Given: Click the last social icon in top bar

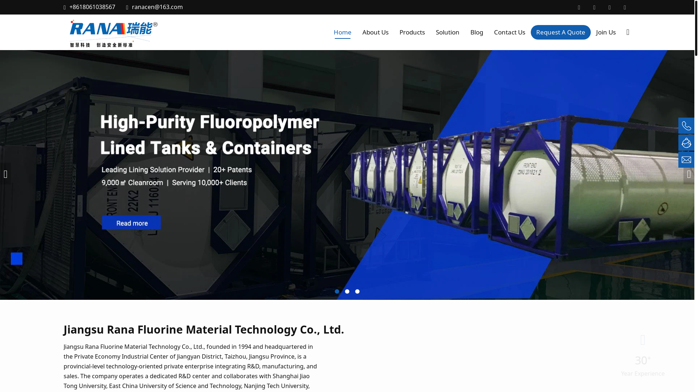Looking at the screenshot, I should pos(625,7).
